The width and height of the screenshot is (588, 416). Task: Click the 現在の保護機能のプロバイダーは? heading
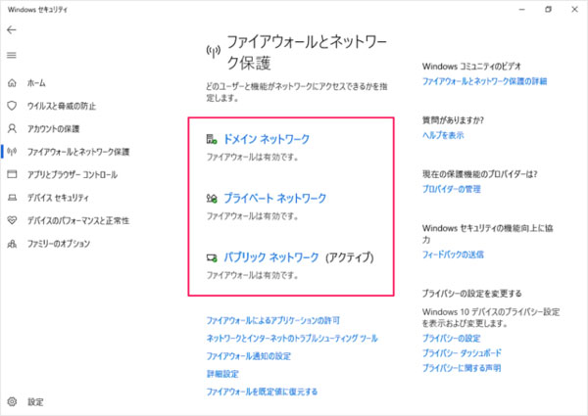tap(479, 174)
